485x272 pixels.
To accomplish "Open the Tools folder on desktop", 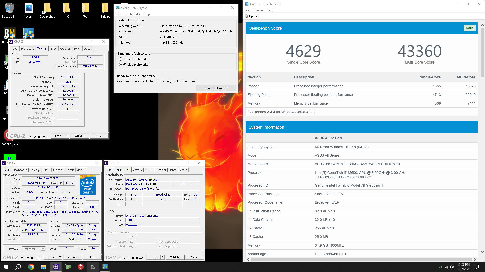I will pyautogui.click(x=86, y=10).
